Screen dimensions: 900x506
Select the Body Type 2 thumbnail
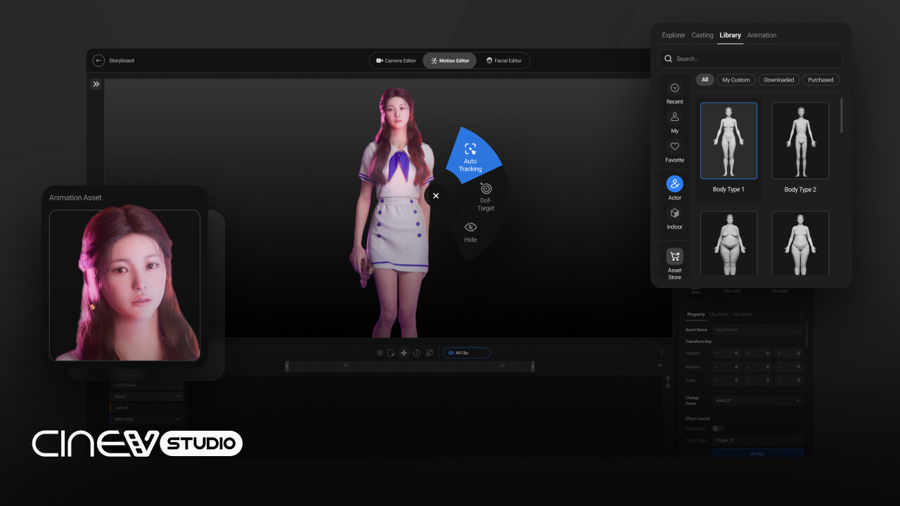pos(800,141)
